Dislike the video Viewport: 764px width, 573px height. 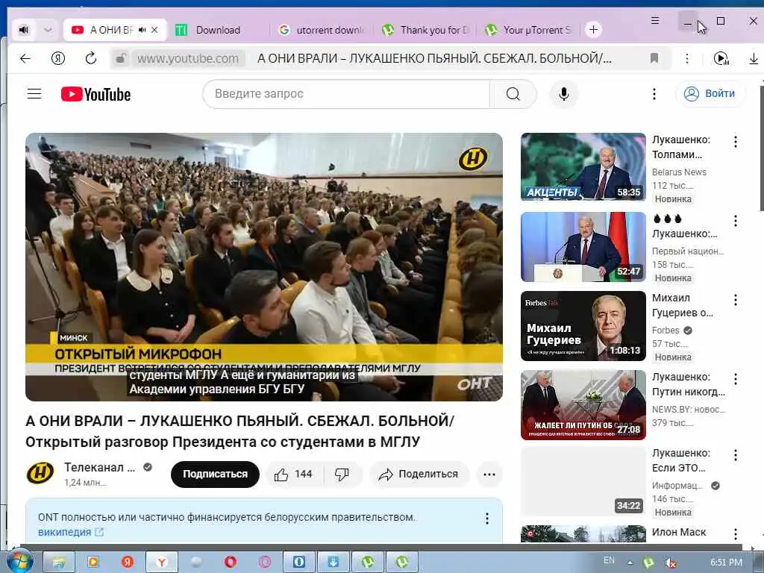342,474
